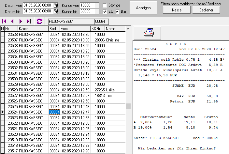The height and width of the screenshot is (154, 229).
Task: Mark receipt 23521 row checkbox
Action: point(2,129)
